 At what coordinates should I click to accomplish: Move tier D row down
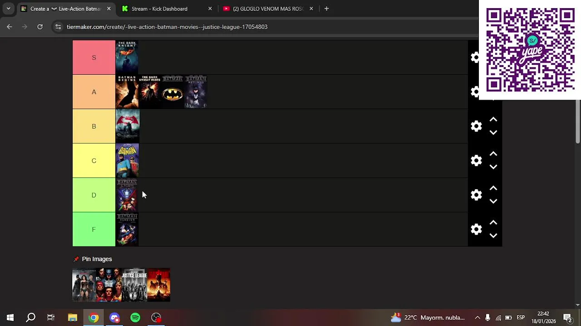point(493,201)
